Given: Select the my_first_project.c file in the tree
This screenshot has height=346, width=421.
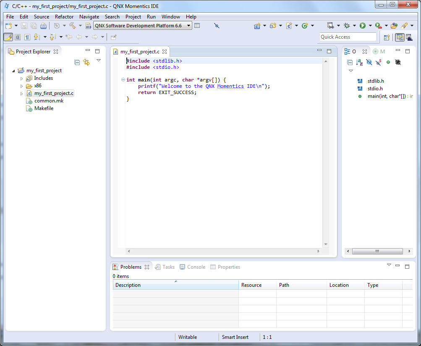Looking at the screenshot, I should click(50, 94).
